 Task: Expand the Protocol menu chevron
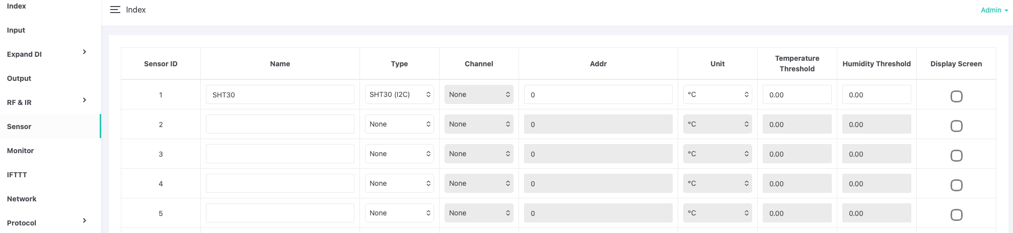click(85, 220)
